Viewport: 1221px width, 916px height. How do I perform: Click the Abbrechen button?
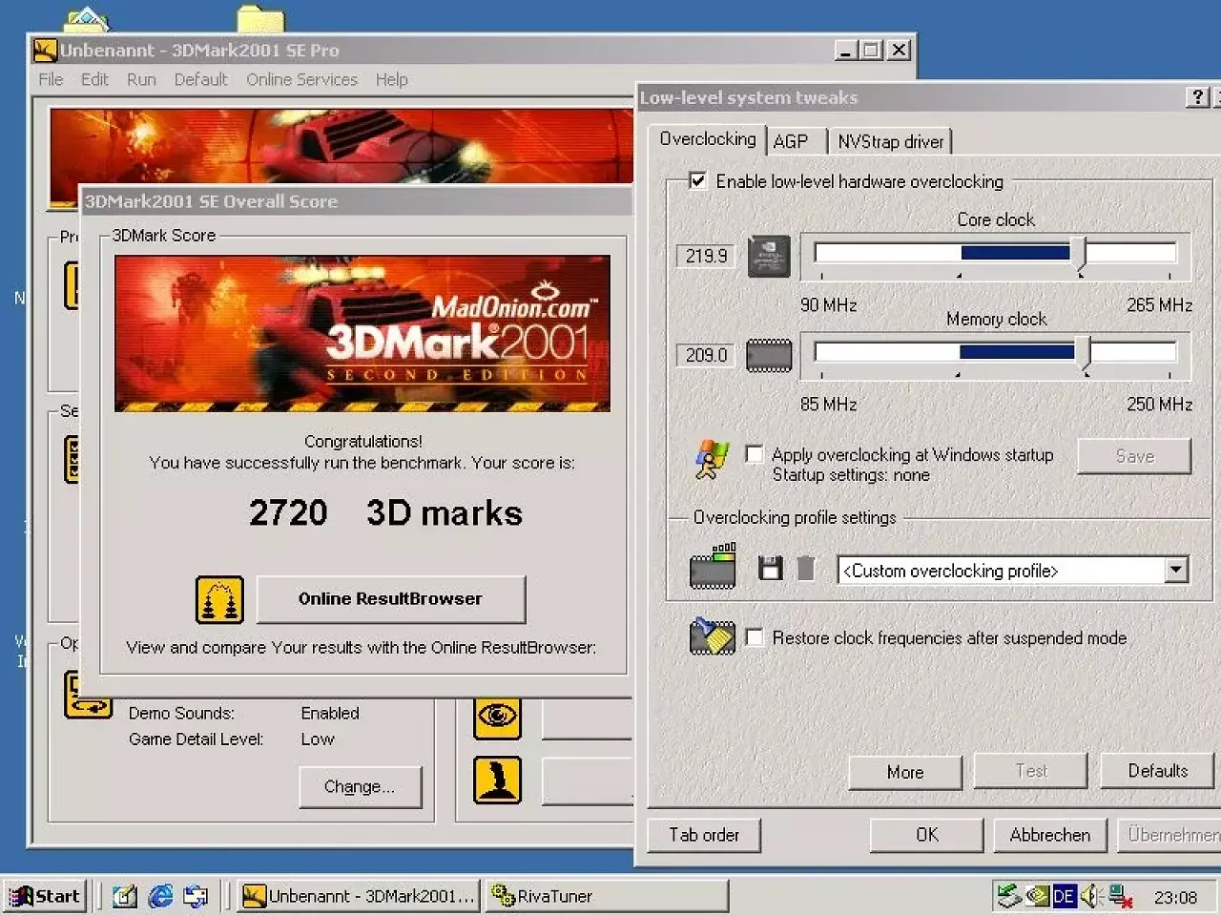point(1050,835)
